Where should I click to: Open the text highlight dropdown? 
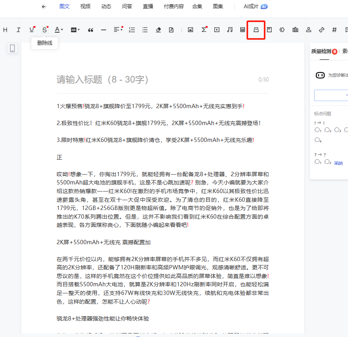click(x=74, y=29)
